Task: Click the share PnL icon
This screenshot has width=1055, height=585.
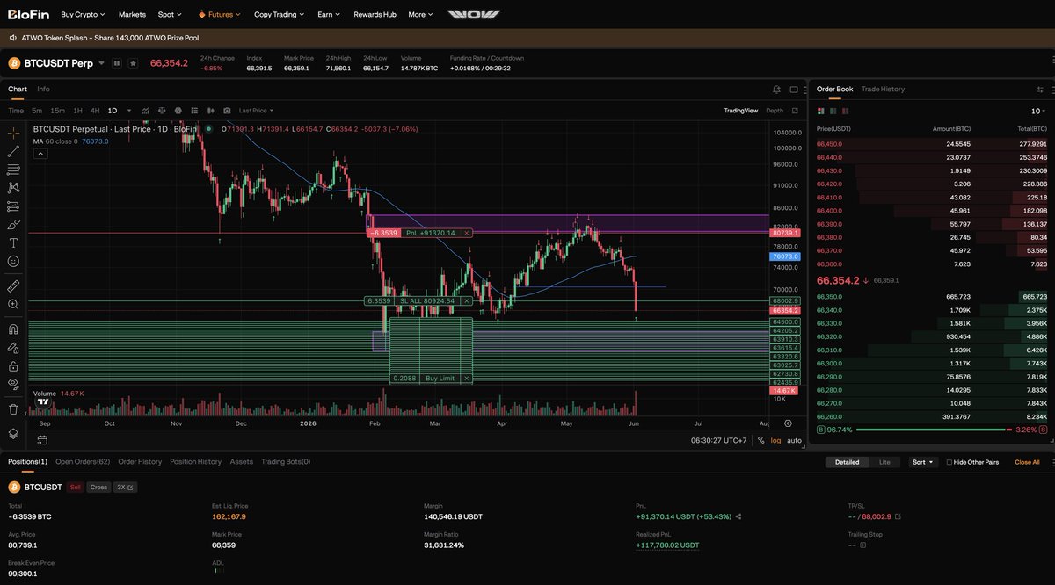Action: [x=738, y=516]
